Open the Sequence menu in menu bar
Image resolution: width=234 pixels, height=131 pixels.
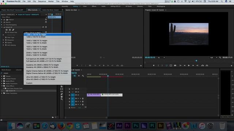click(42, 1)
